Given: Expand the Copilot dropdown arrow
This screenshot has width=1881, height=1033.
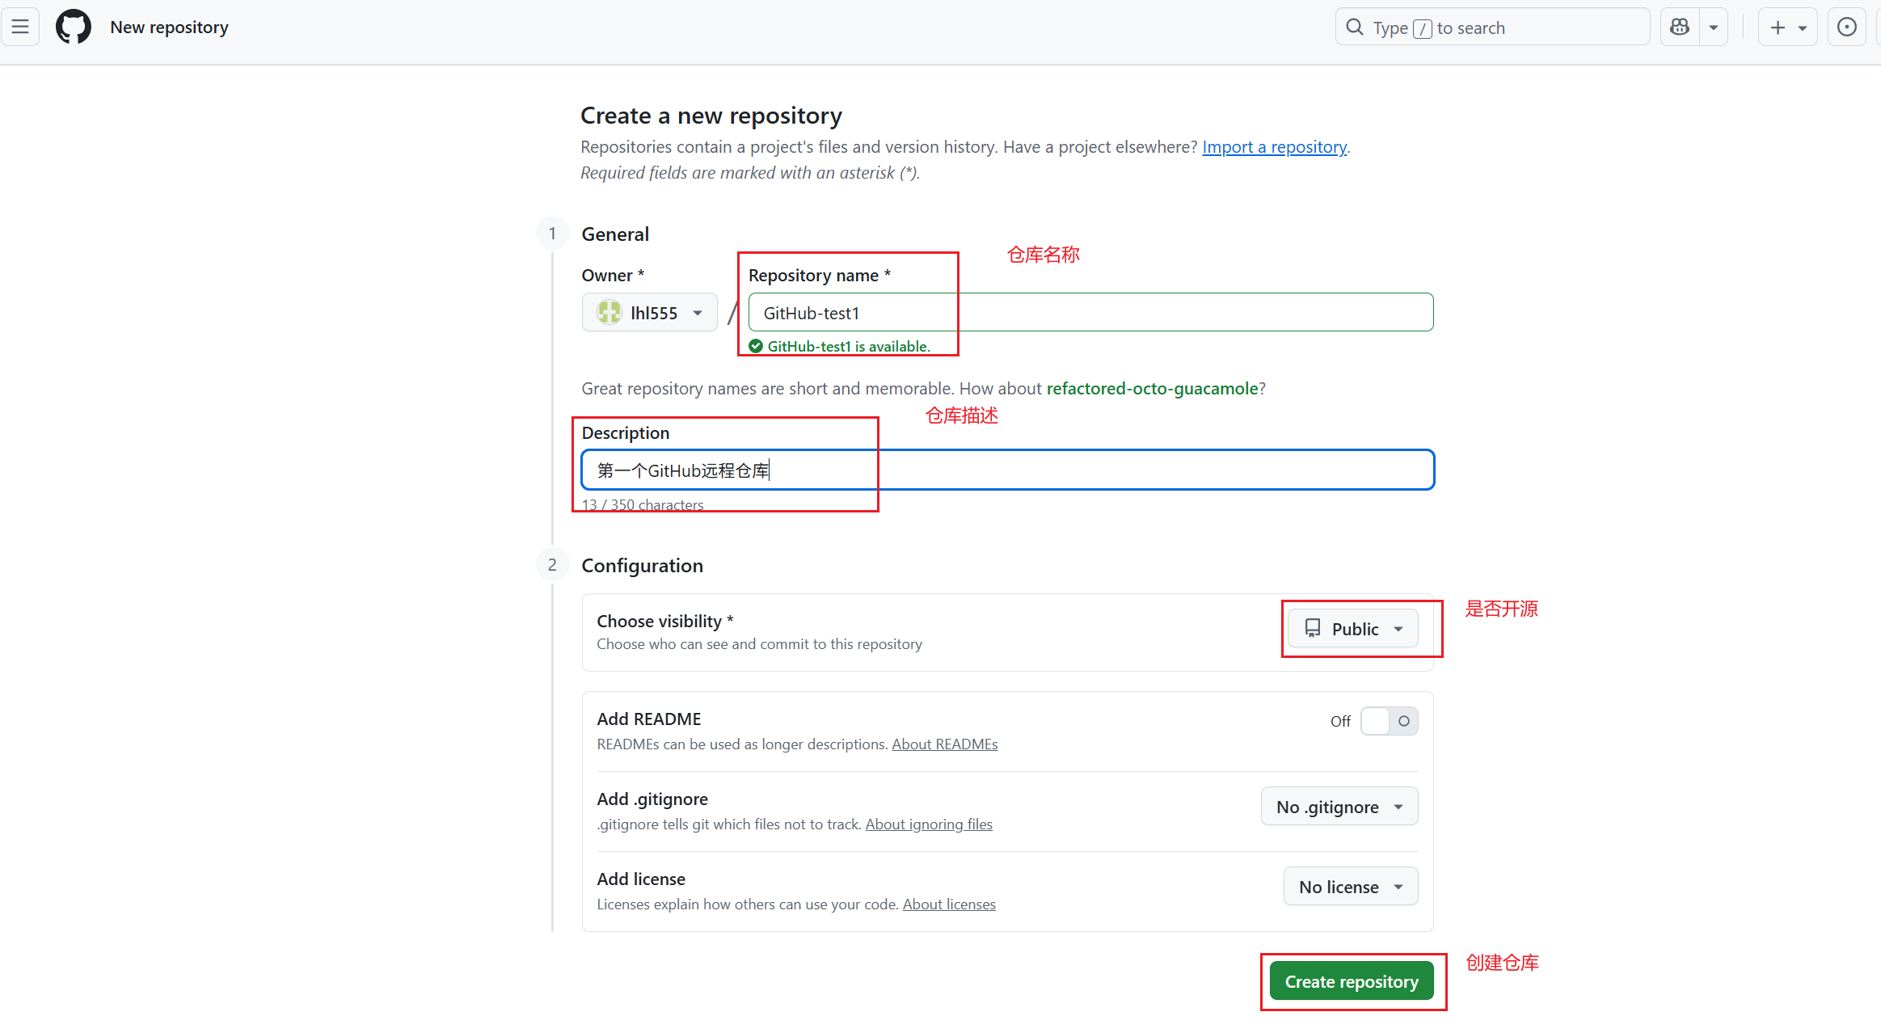Looking at the screenshot, I should (x=1714, y=27).
